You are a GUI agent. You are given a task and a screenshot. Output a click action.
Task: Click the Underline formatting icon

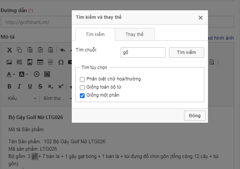(x=30, y=86)
